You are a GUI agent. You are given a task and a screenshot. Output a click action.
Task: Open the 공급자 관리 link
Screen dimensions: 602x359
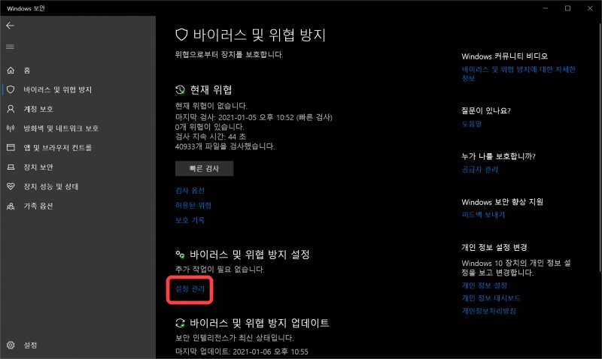(479, 169)
